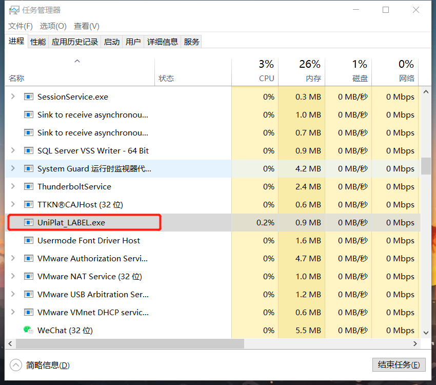Click the TTKN®CAJHost process icon

29,204
